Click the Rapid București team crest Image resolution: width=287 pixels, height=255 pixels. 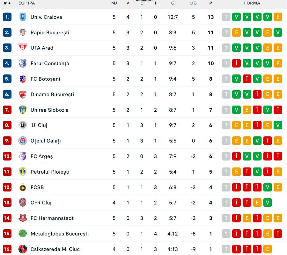coord(23,32)
